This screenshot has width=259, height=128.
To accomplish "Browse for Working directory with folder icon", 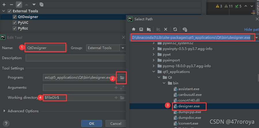I will (122, 98).
